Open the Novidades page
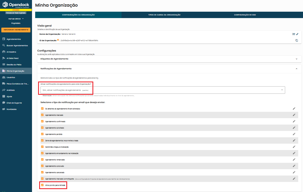This screenshot has height=192, width=303. (x=16, y=109)
